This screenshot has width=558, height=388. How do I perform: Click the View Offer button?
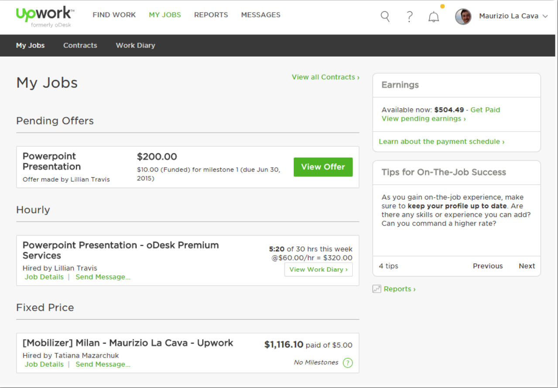[323, 167]
